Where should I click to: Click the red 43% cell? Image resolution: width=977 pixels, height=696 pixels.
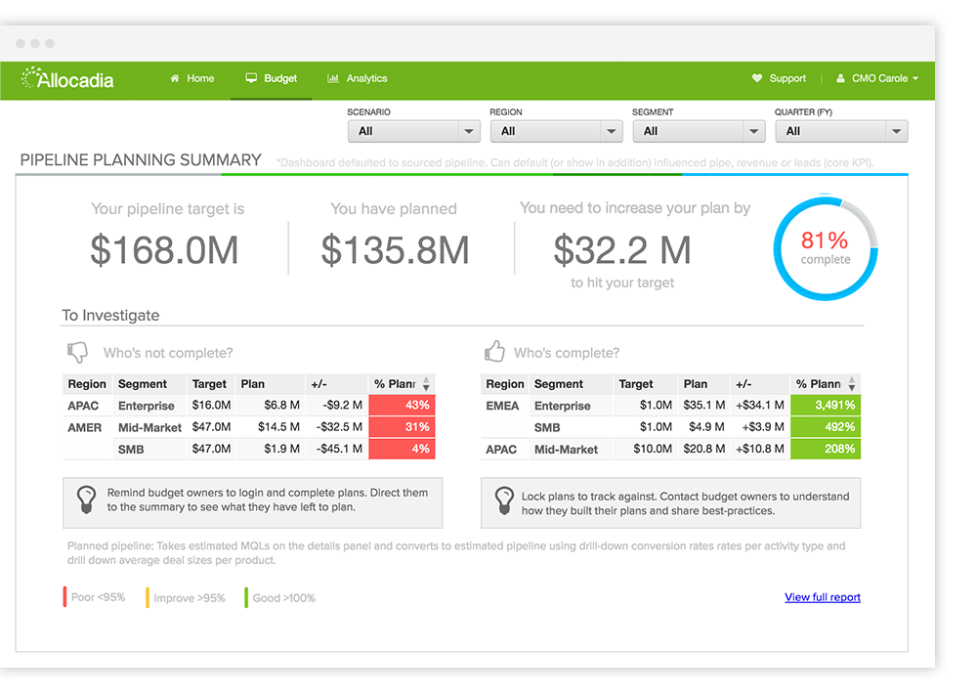[x=402, y=405]
